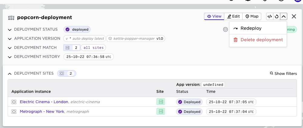303x128 pixels.
Task: Switch to the Map tab
Action: tap(252, 16)
